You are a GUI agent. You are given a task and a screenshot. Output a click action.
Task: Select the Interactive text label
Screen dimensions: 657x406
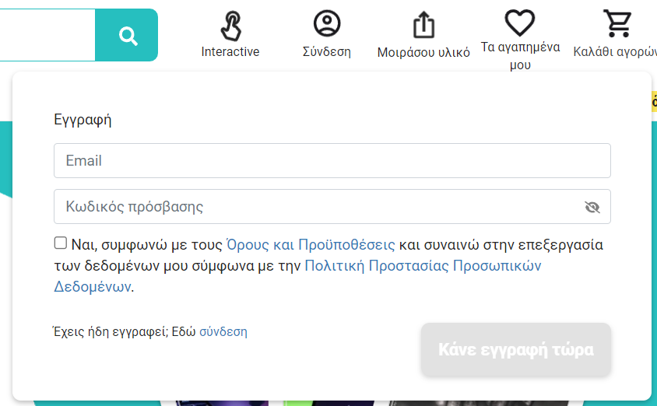click(230, 51)
